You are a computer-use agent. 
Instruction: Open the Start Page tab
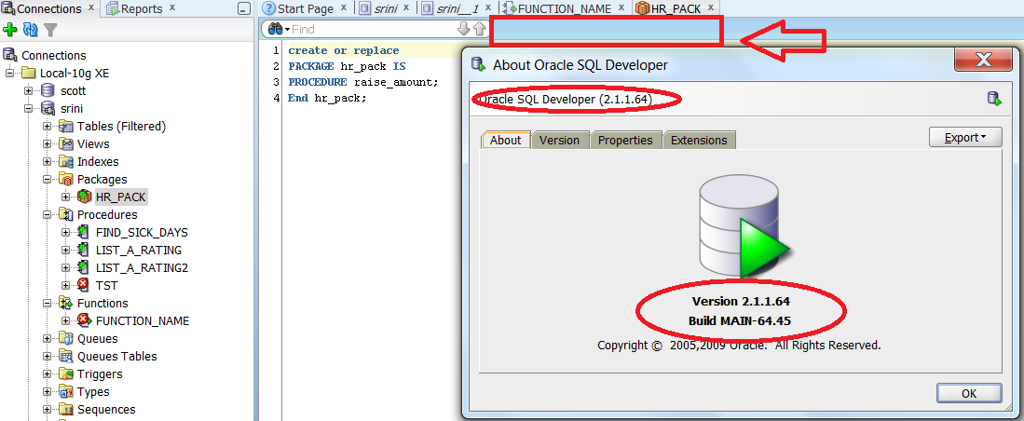(305, 8)
